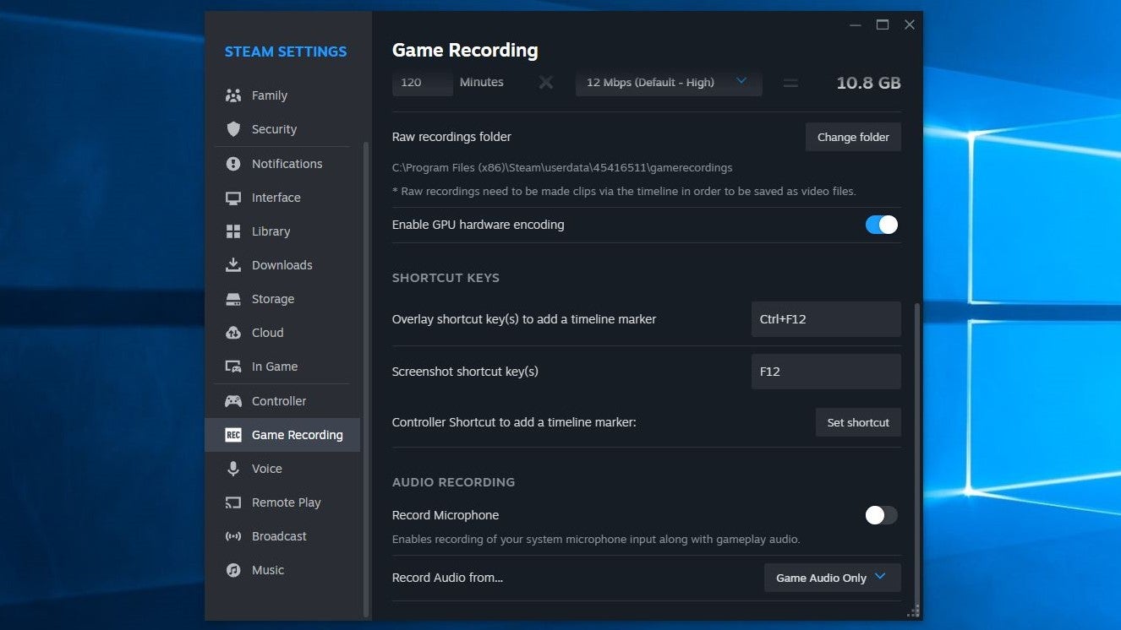Screen dimensions: 1121x630
Task: Click Set shortcut for controller marker
Action: 857,422
